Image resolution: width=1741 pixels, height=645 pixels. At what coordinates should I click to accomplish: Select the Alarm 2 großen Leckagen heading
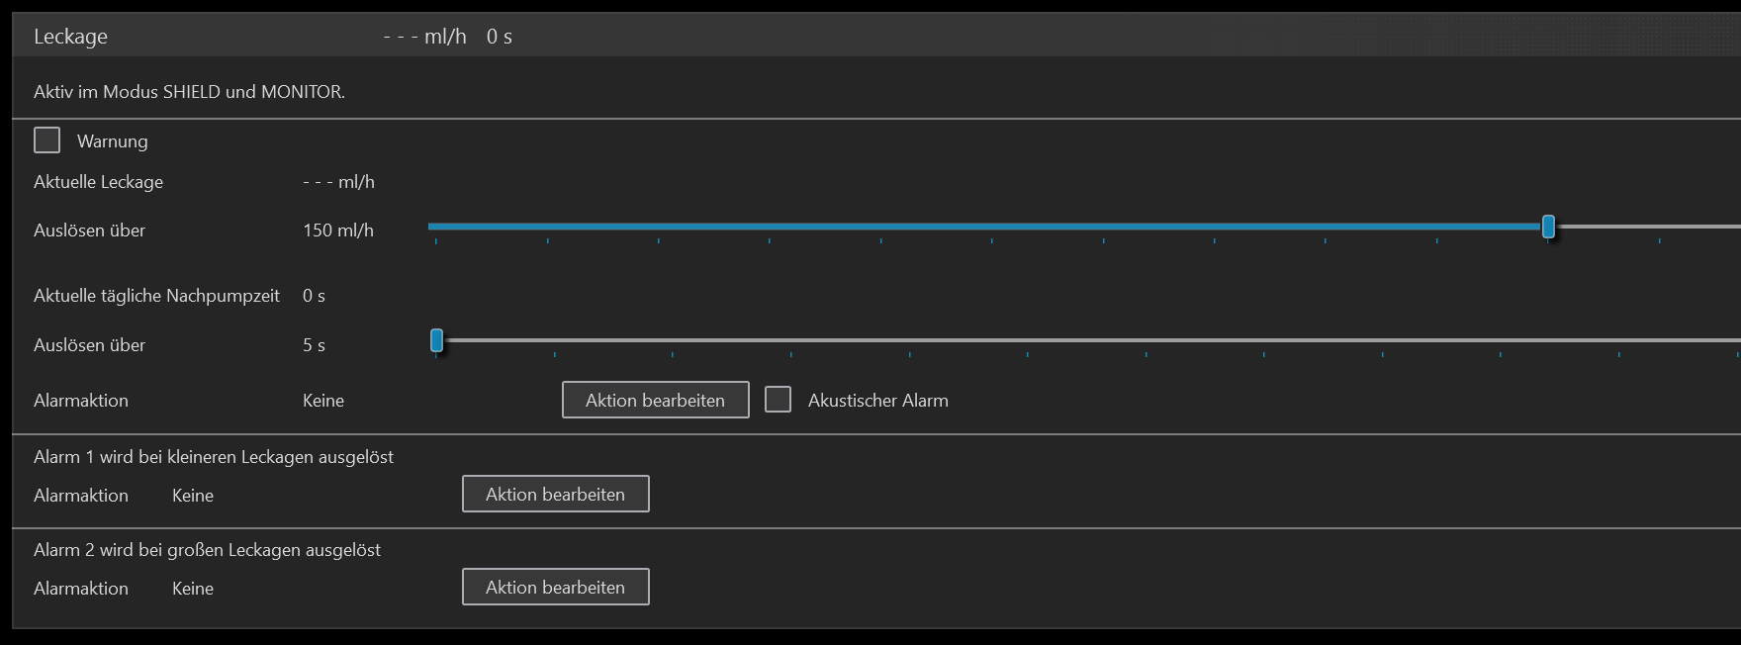207,550
